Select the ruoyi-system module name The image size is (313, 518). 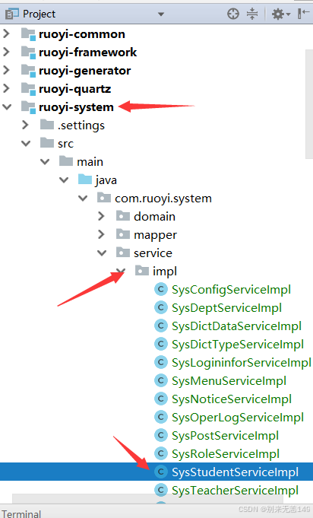tap(76, 107)
